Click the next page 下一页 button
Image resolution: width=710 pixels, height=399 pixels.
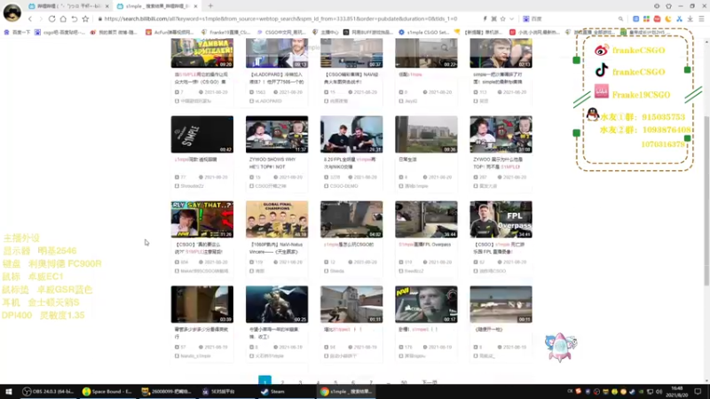point(430,382)
